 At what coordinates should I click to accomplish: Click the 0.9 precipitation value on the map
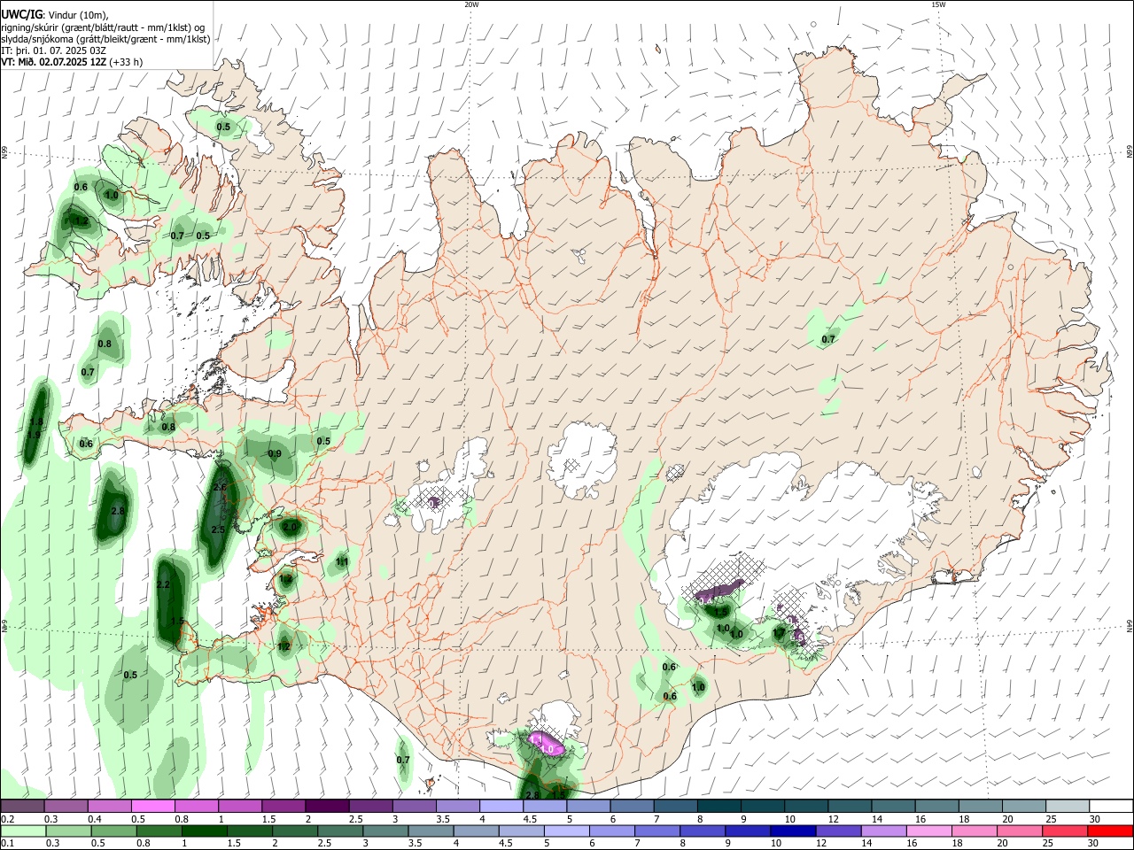click(275, 454)
